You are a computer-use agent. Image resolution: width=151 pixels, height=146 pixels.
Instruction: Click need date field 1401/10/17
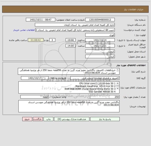[35, 78]
